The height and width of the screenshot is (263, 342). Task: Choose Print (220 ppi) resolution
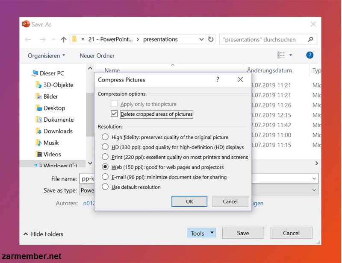105,157
